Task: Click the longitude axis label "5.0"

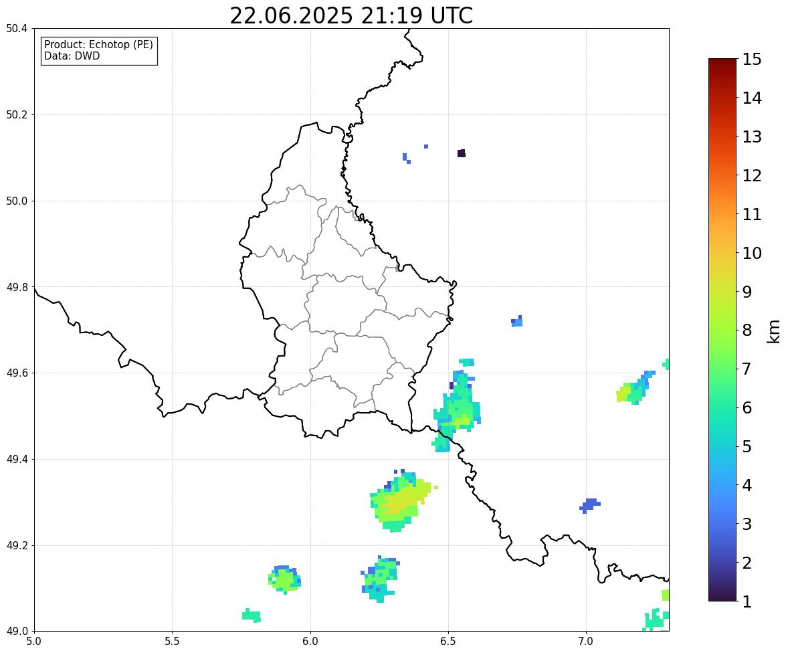Action: (34, 642)
